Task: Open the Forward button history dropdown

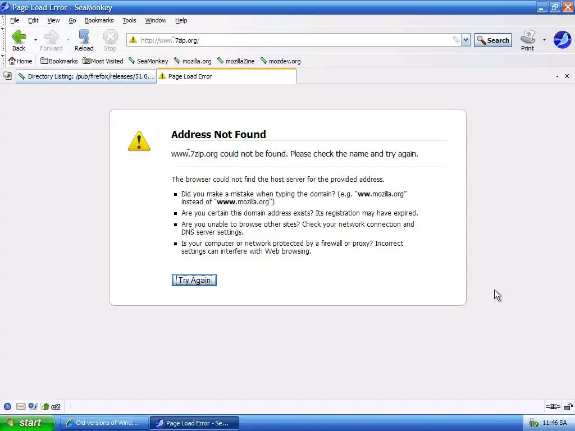Action: pos(68,40)
